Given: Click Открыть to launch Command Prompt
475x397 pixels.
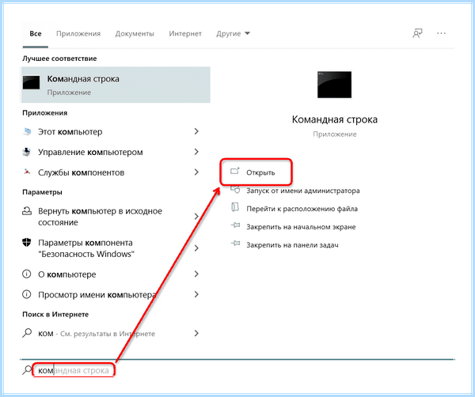Looking at the screenshot, I should [260, 172].
